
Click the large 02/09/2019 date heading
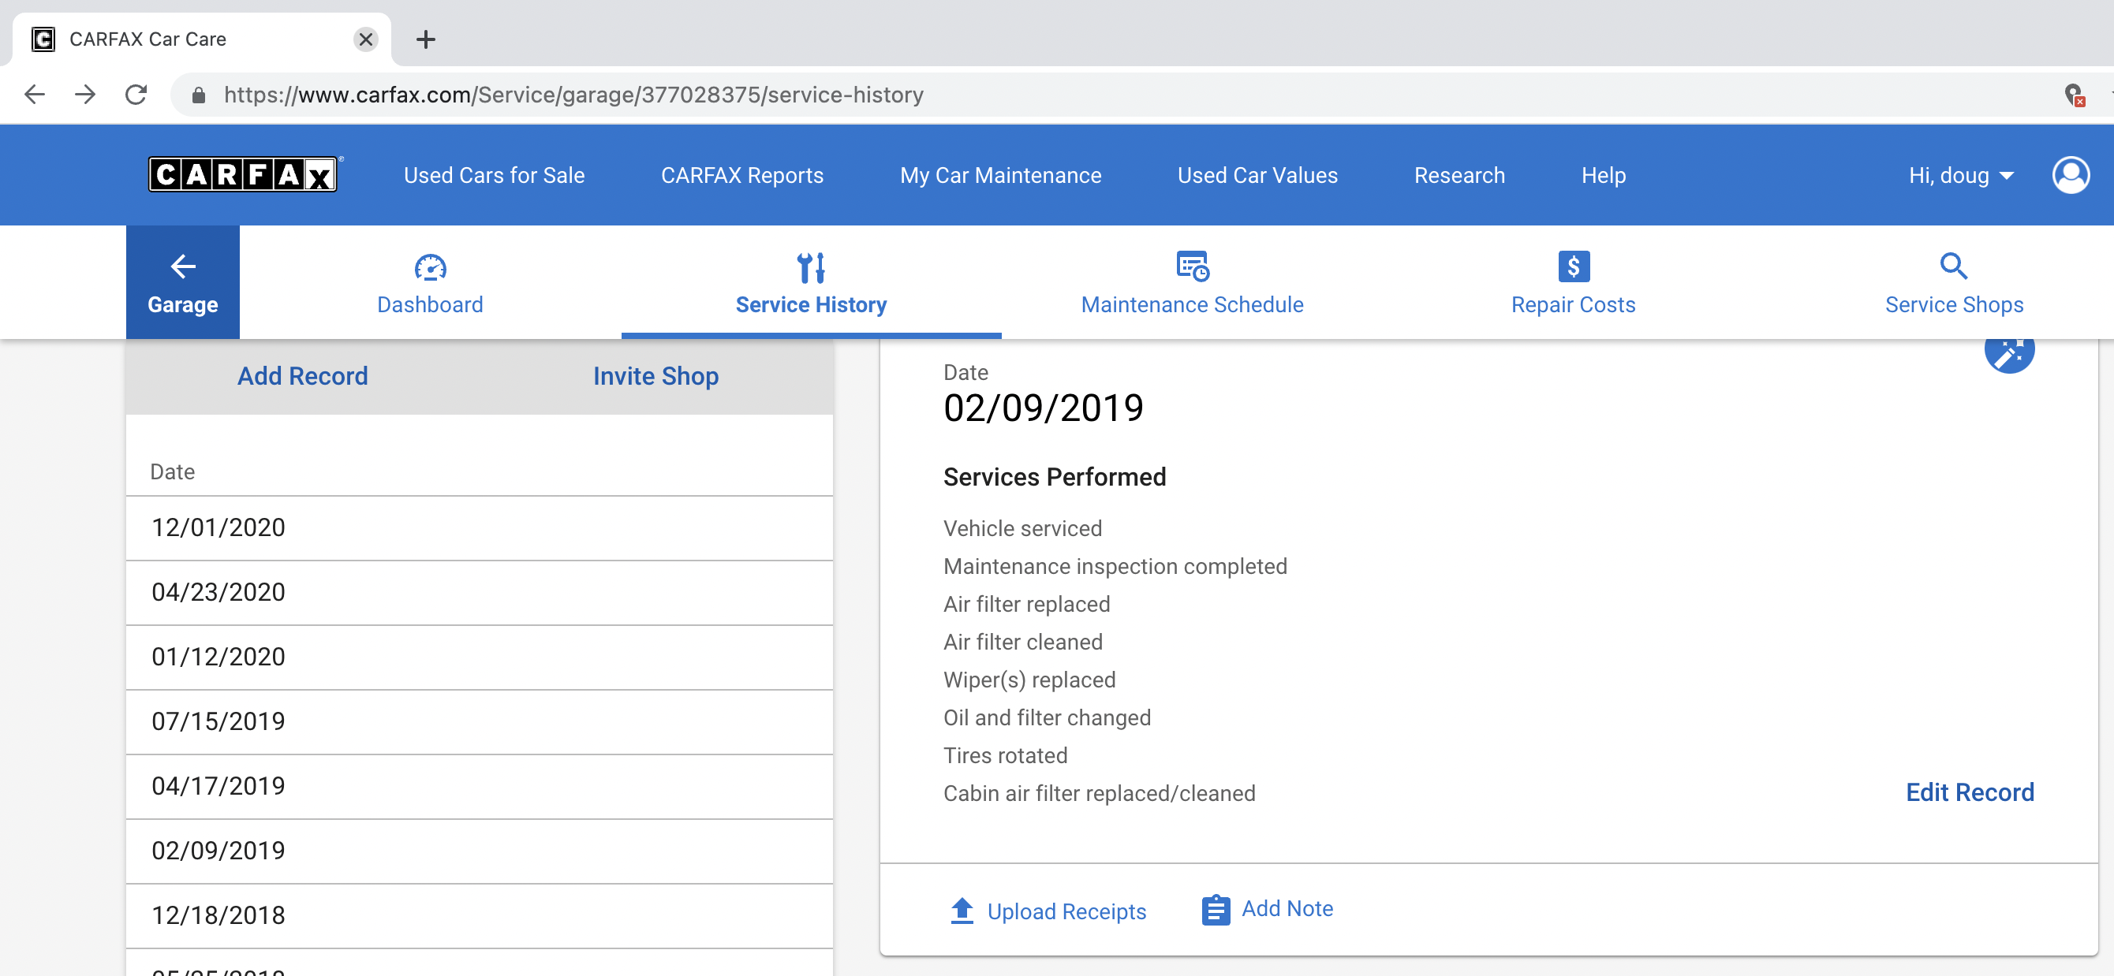coord(1043,408)
